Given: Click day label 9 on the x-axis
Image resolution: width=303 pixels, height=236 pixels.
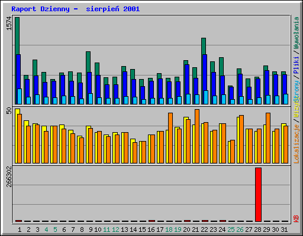Looking at the screenshot, I should coord(91,230).
